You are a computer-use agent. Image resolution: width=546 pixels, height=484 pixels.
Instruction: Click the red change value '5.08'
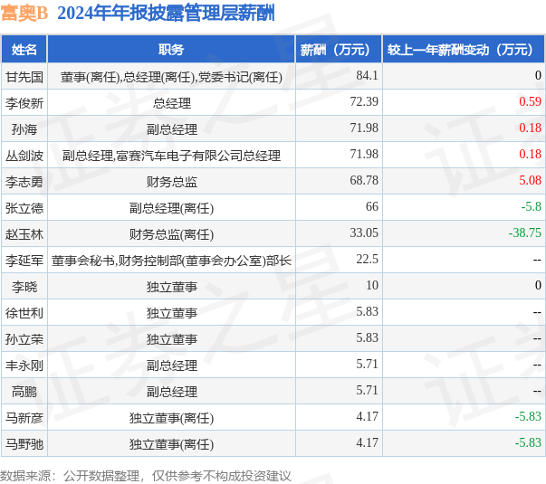(530, 180)
